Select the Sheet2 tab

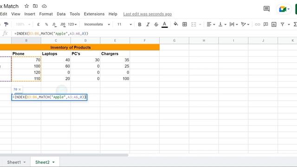(x=42, y=162)
